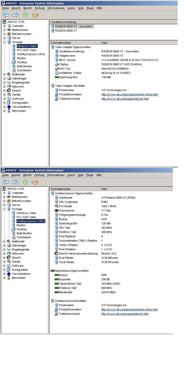Image resolution: width=186 pixels, height=379 pixels.
Task: Open the Produktinformation link under Video Adapter Hersteller
Action: coord(129,94)
